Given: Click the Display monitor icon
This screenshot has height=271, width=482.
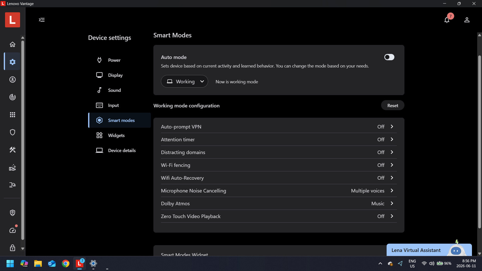Looking at the screenshot, I should 99,75.
